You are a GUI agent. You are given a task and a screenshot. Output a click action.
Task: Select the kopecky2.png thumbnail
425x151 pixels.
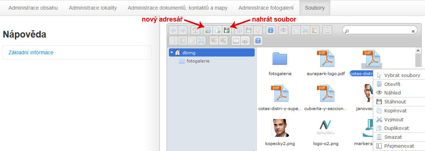280,128
